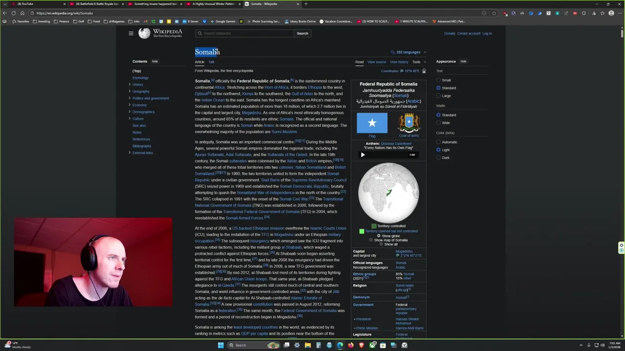Expand External links in contents
This screenshot has height=351, width=625.
129,153
